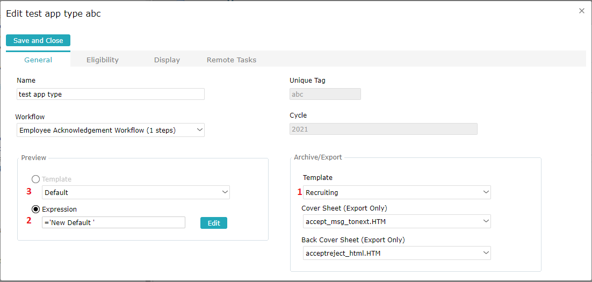Click the Cycle field showing 2021
The width and height of the screenshot is (592, 282).
click(383, 129)
